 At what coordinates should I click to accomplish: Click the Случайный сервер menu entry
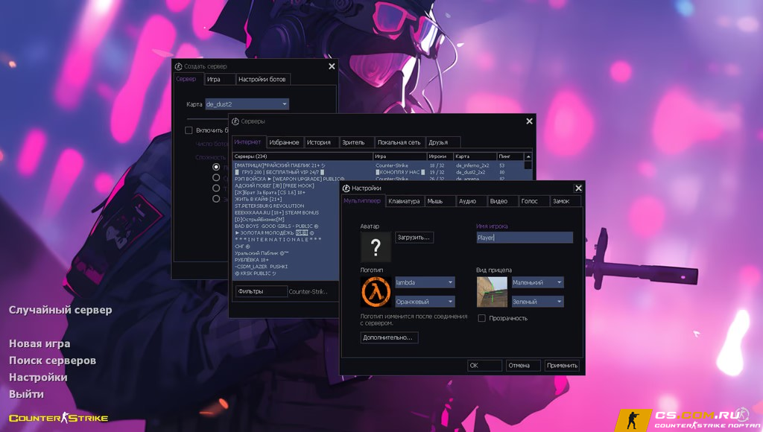pos(60,310)
